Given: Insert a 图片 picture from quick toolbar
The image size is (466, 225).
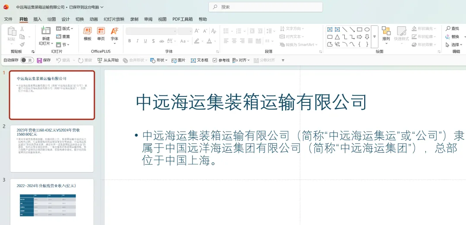Looking at the screenshot, I should coord(178,60).
